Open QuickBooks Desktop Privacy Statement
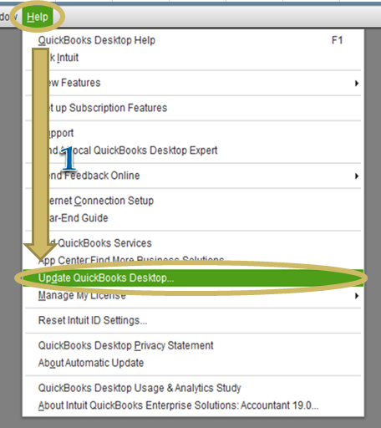381x428 pixels. [x=193, y=346]
